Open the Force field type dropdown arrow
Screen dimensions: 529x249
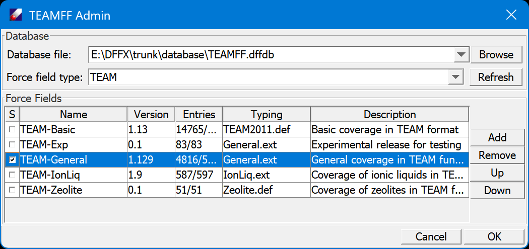(x=455, y=77)
